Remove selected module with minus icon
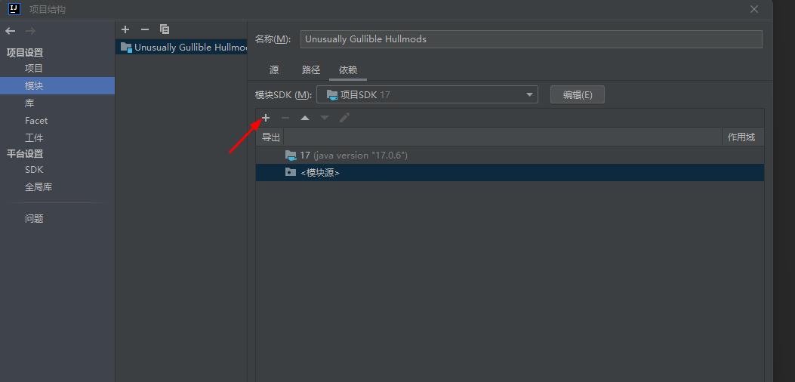 point(145,29)
